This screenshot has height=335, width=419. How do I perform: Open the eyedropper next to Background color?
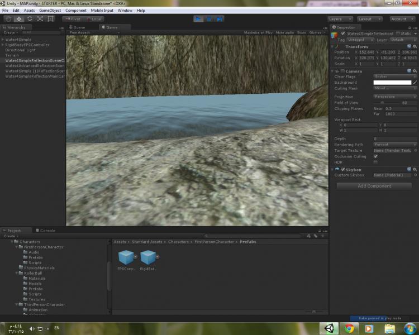415,83
